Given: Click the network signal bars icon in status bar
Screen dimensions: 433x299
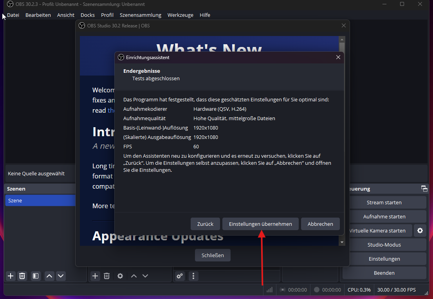Looking at the screenshot, I should pyautogui.click(x=269, y=290).
